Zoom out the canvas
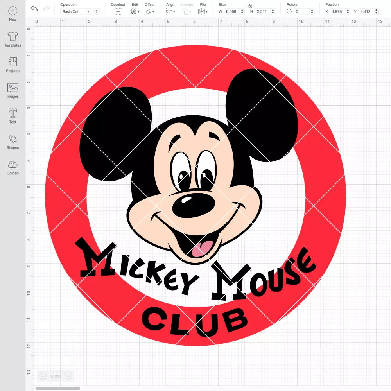The height and width of the screenshot is (391, 391). tap(43, 376)
